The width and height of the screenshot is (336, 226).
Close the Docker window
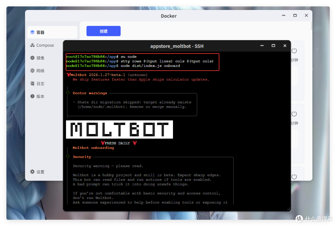pyautogui.click(x=306, y=16)
